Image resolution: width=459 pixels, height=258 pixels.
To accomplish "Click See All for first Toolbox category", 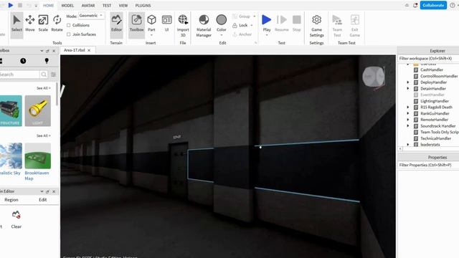I will (x=43, y=88).
